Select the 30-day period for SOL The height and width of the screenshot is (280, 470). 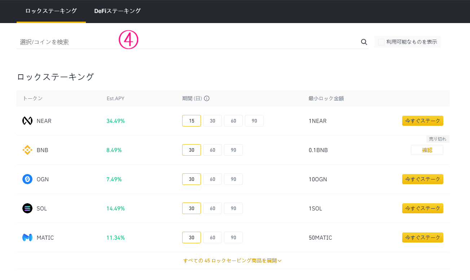pos(192,208)
